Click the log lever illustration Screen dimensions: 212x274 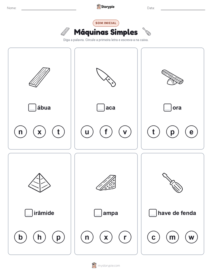pos(172,77)
